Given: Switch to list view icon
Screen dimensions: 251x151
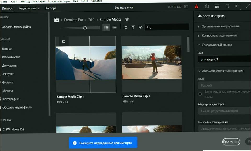Looking at the screenshot, I should click(115, 27).
